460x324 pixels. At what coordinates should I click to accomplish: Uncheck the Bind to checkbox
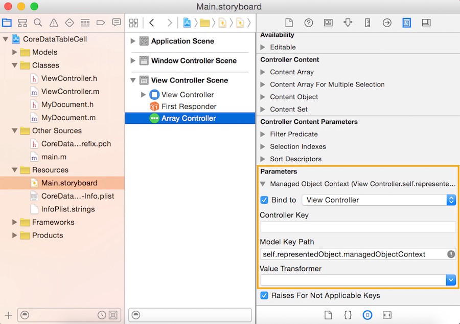[264, 200]
